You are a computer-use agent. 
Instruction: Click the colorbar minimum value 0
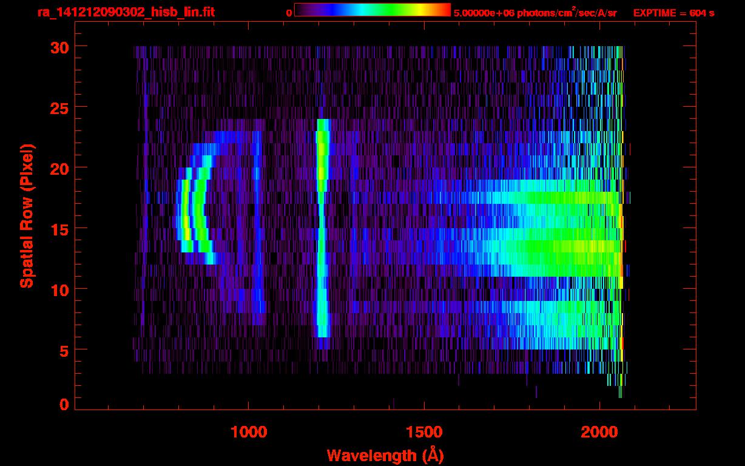click(x=289, y=13)
